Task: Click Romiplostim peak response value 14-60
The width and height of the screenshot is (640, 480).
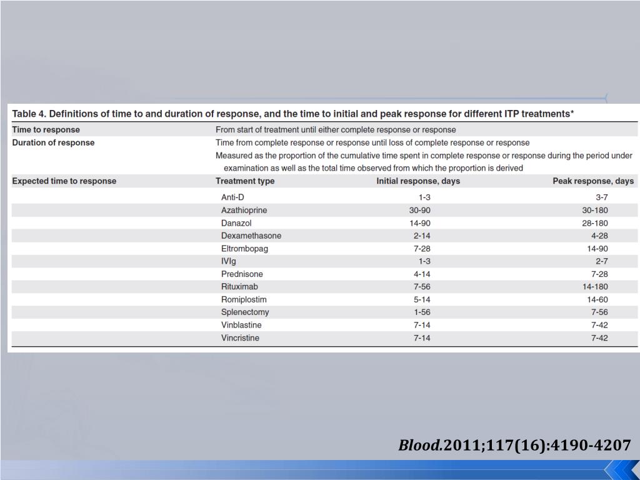Action: click(x=597, y=299)
